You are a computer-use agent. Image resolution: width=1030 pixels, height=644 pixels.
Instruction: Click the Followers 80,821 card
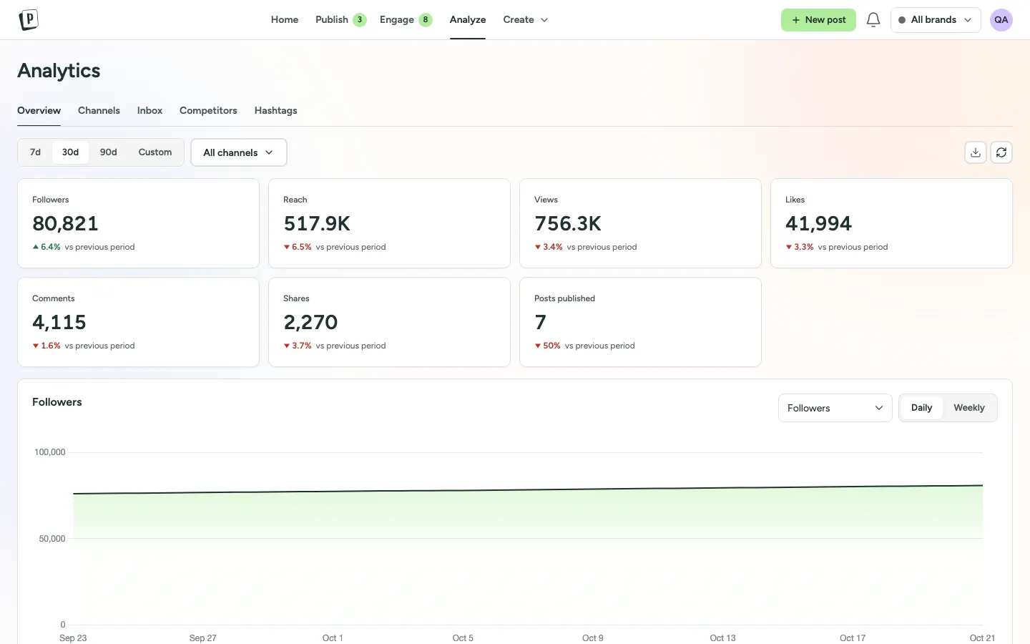tap(138, 223)
